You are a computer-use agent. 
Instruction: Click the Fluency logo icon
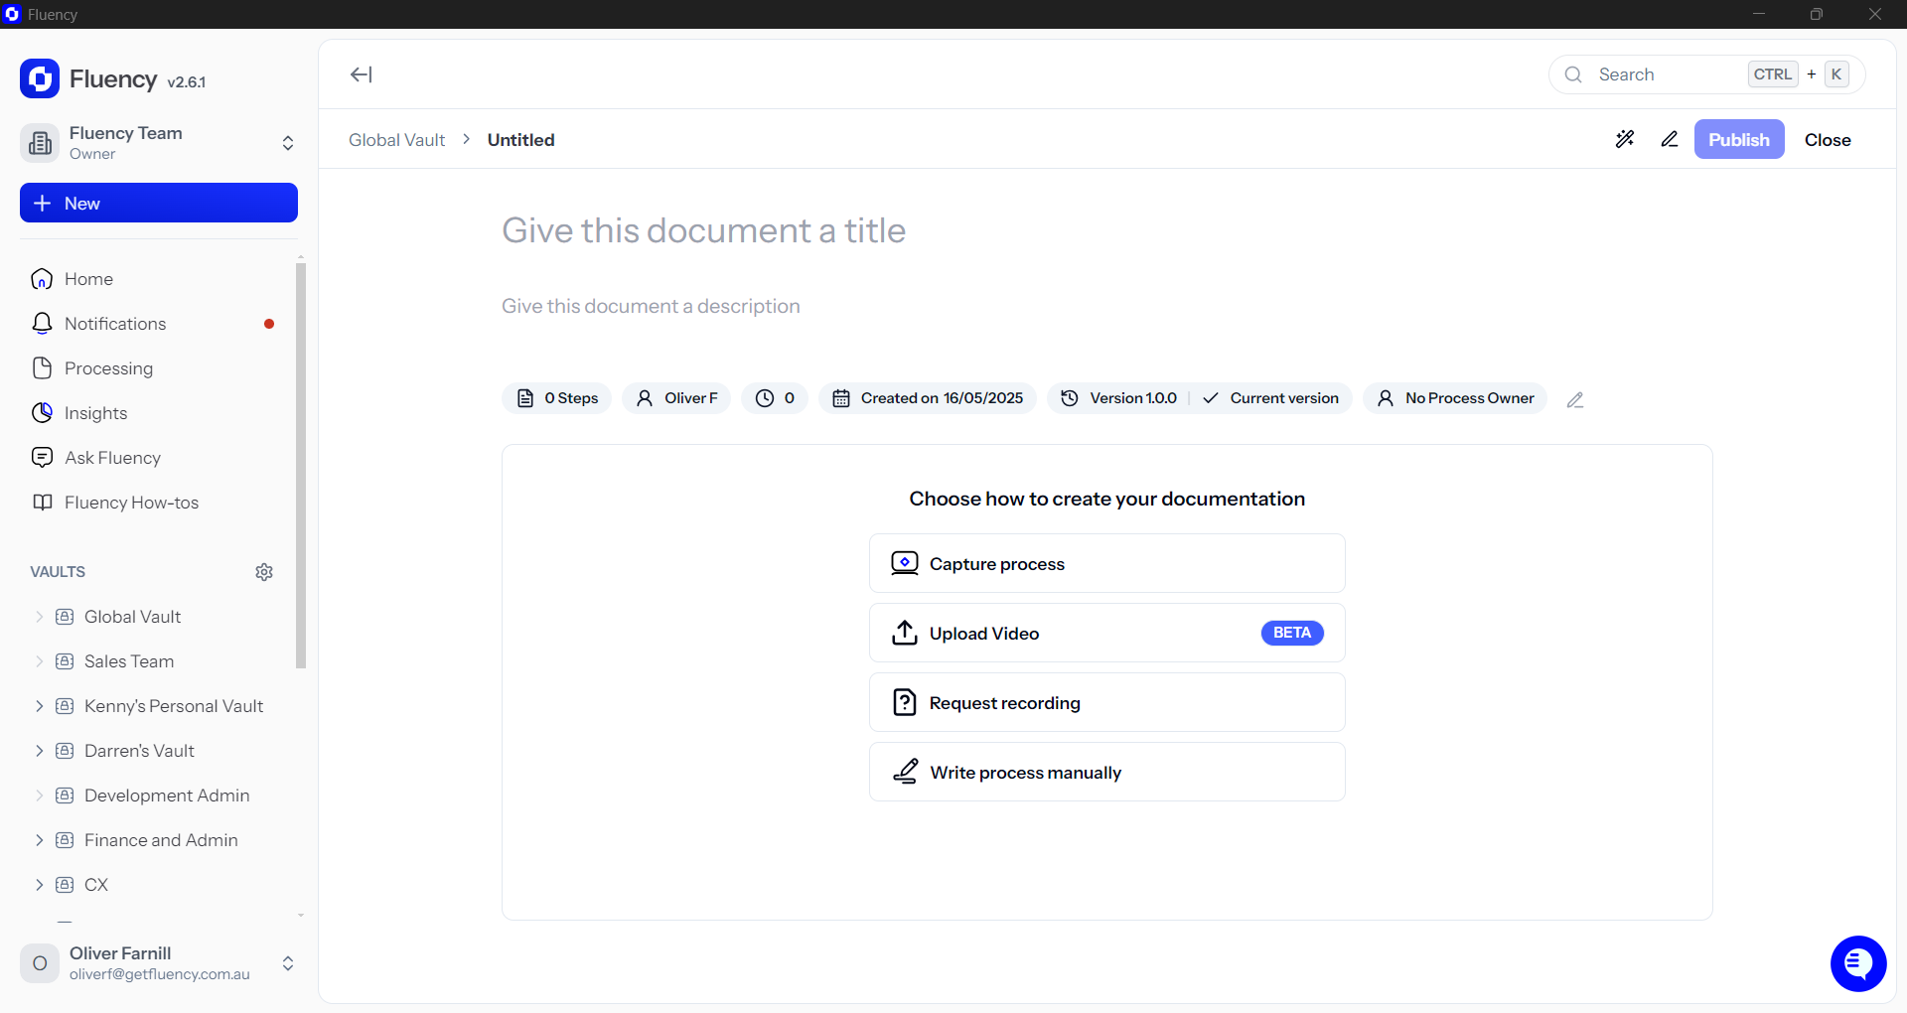[40, 79]
